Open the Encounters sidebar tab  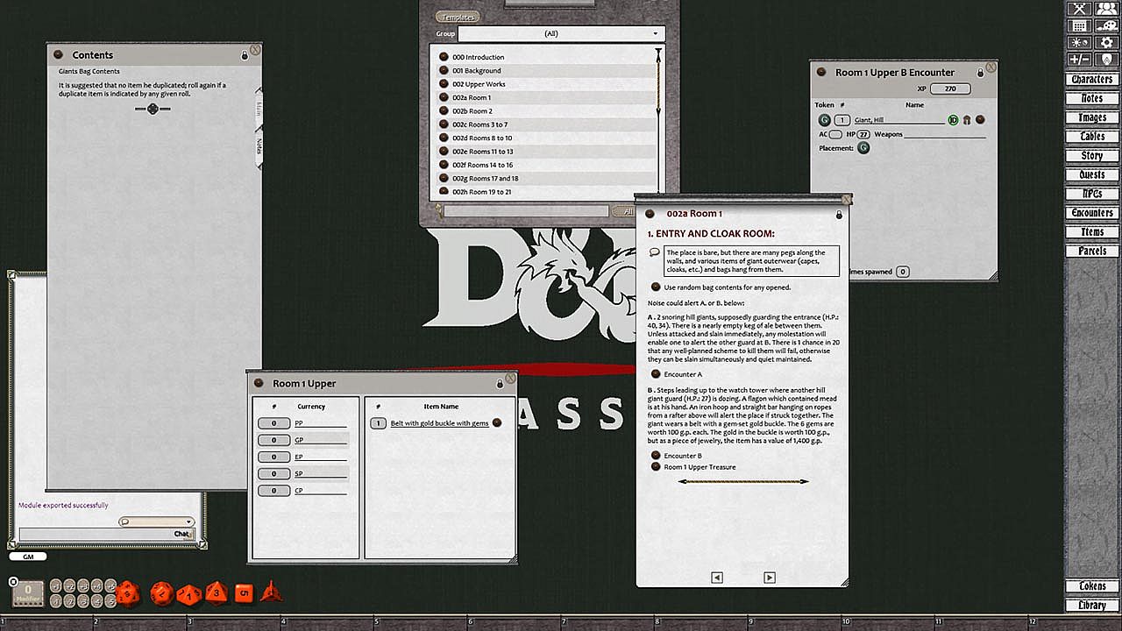click(x=1091, y=213)
